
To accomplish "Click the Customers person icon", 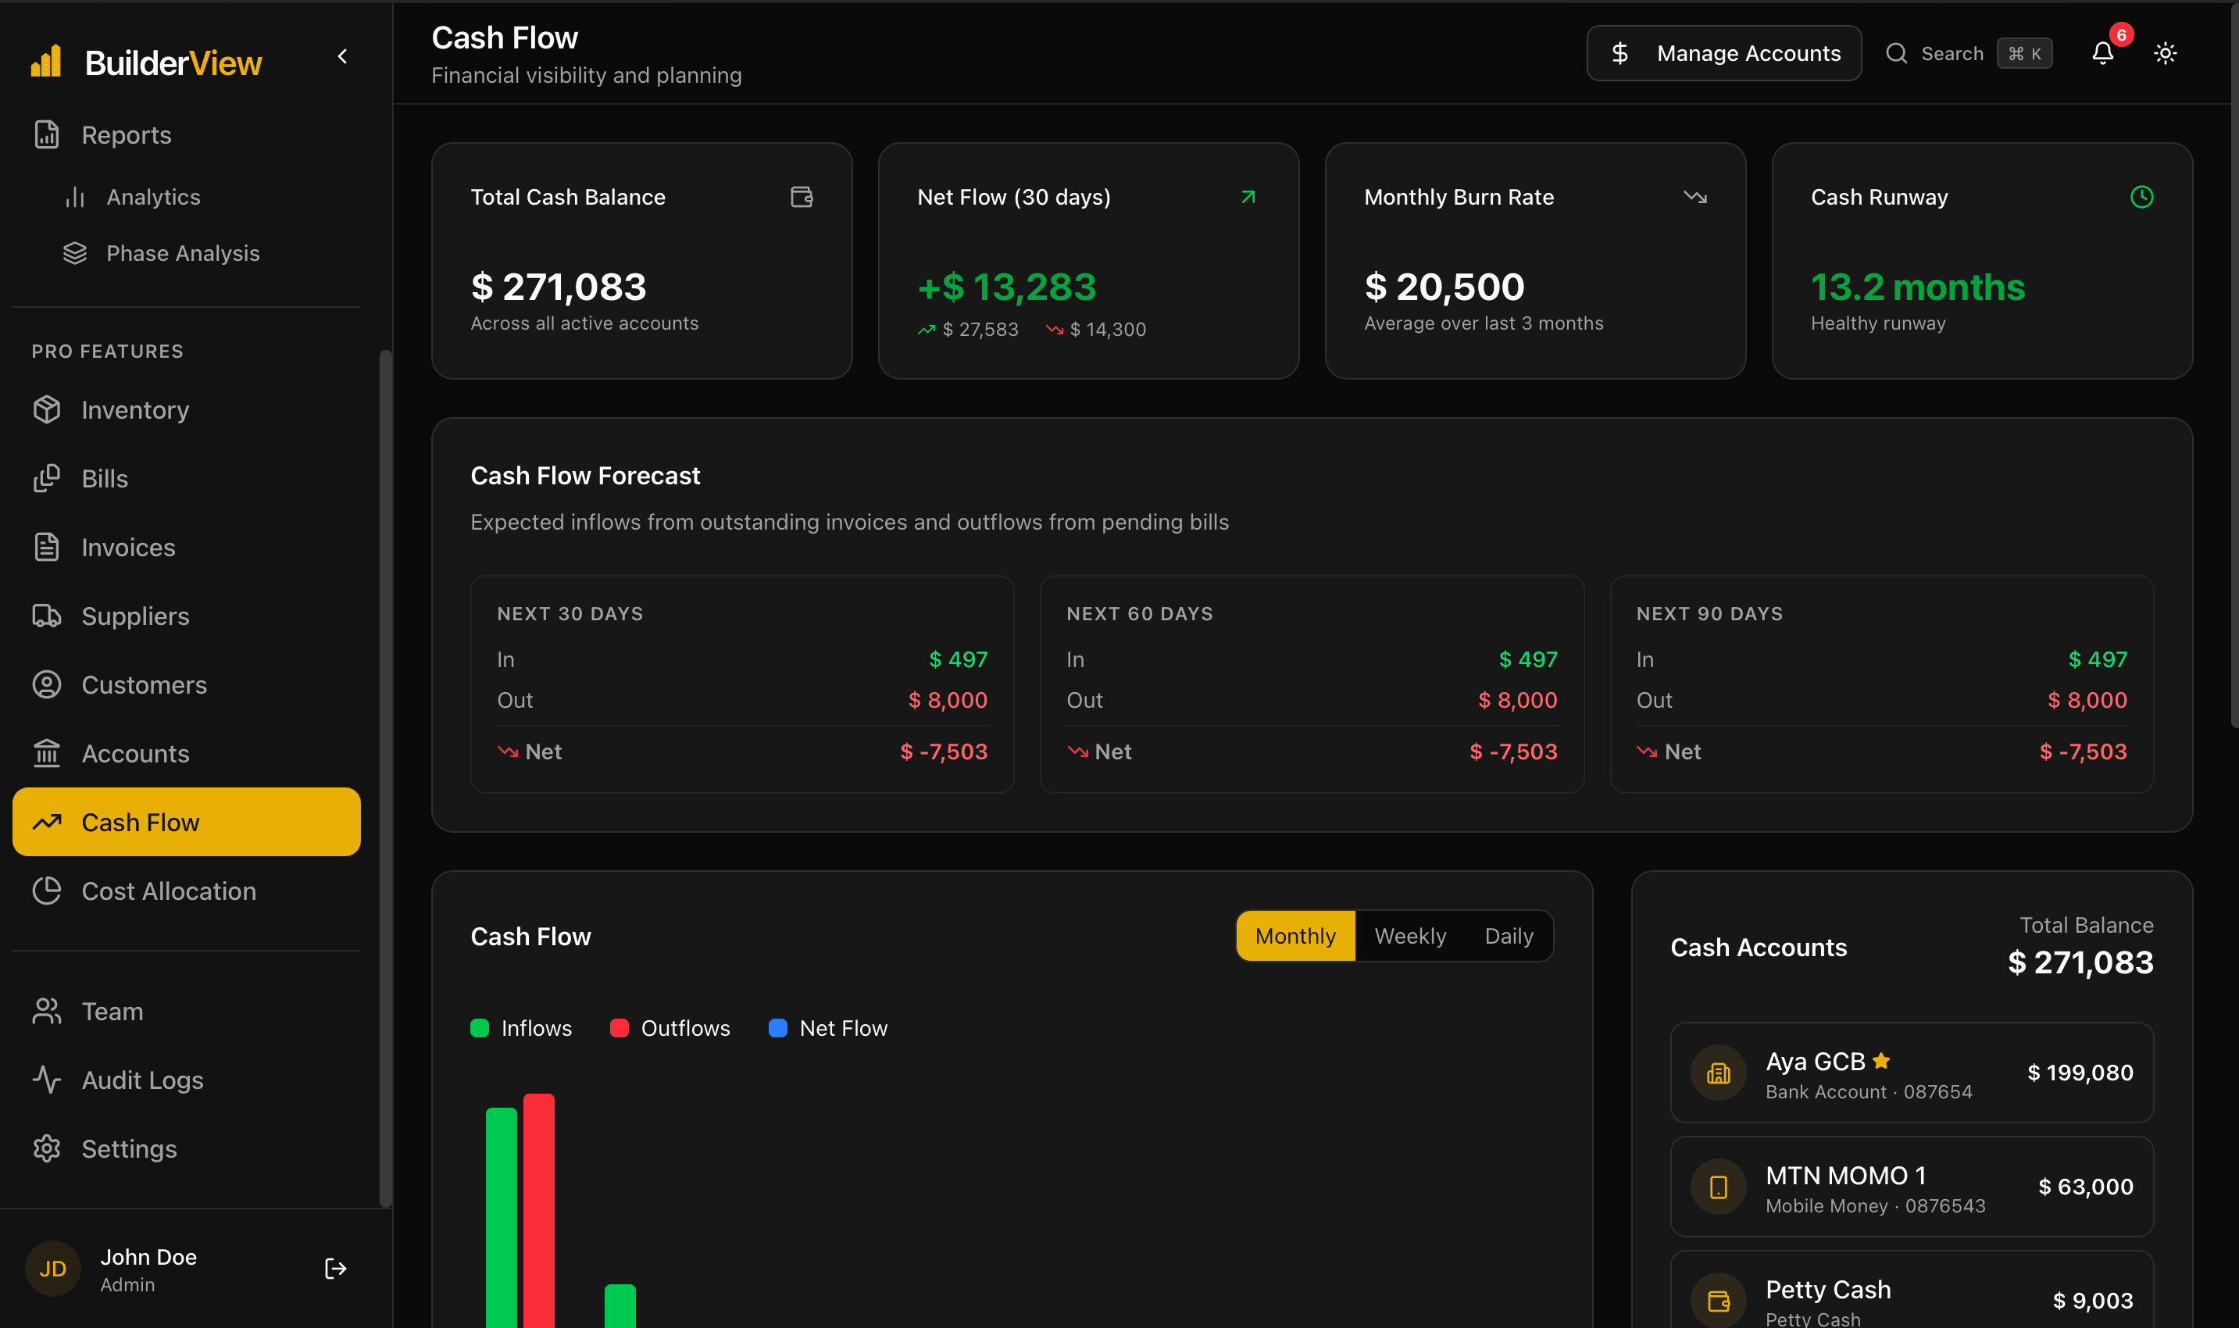I will tap(47, 684).
